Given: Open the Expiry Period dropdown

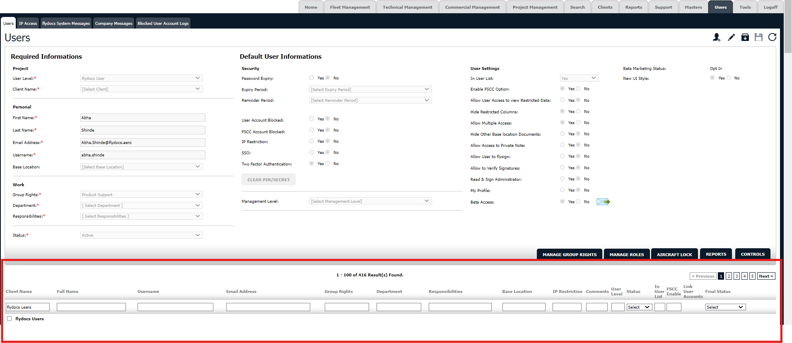Looking at the screenshot, I should [371, 89].
